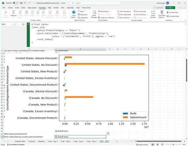Click Show Formulas

coord(140,11)
